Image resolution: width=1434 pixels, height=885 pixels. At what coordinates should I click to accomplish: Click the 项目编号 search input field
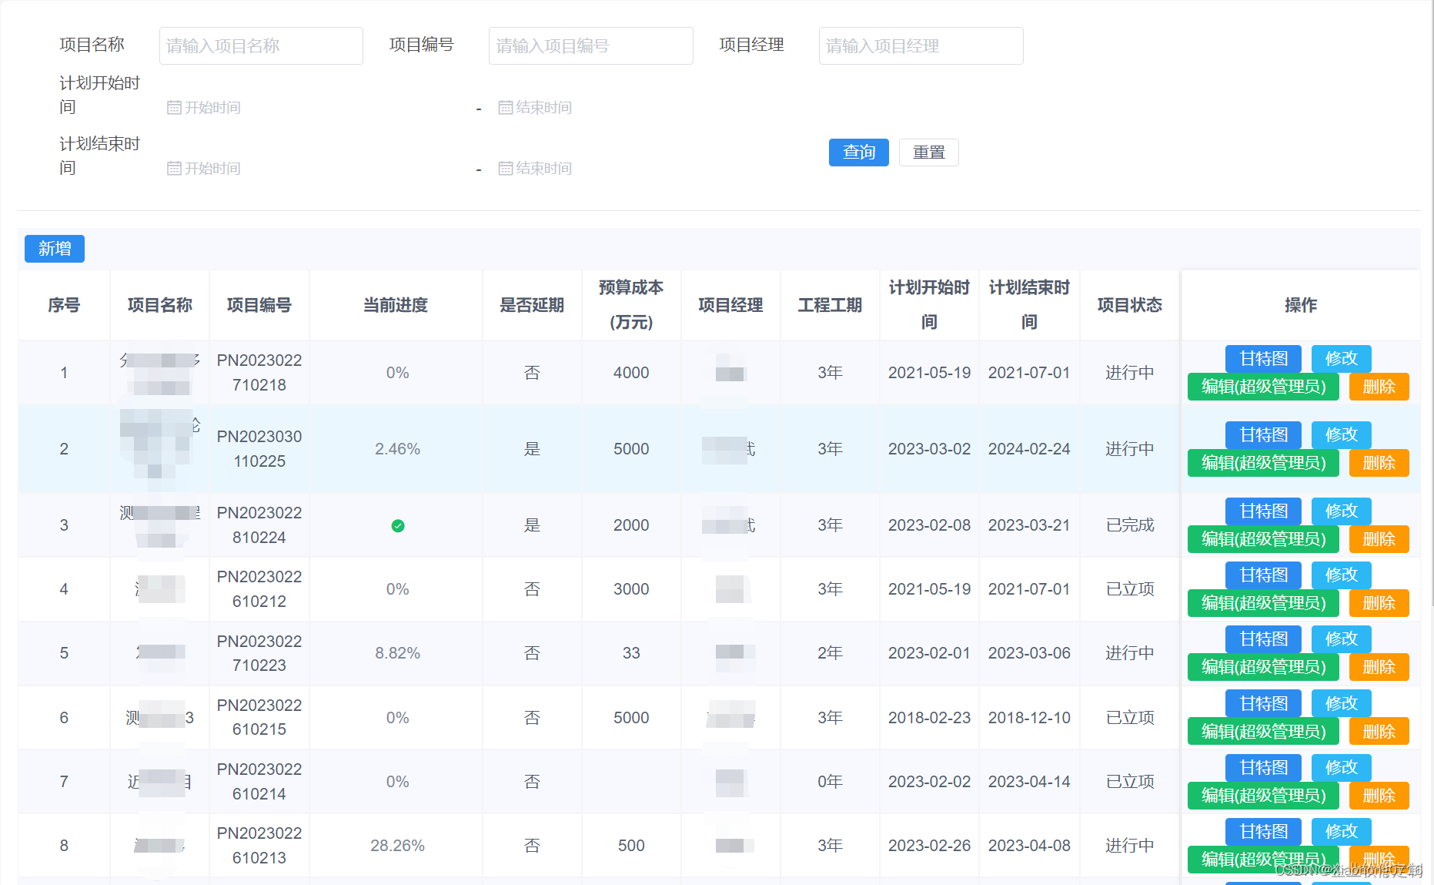point(590,45)
